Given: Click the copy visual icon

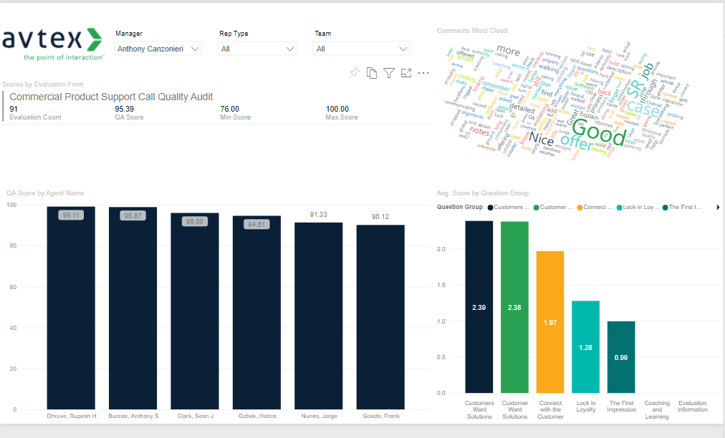Looking at the screenshot, I should 372,72.
